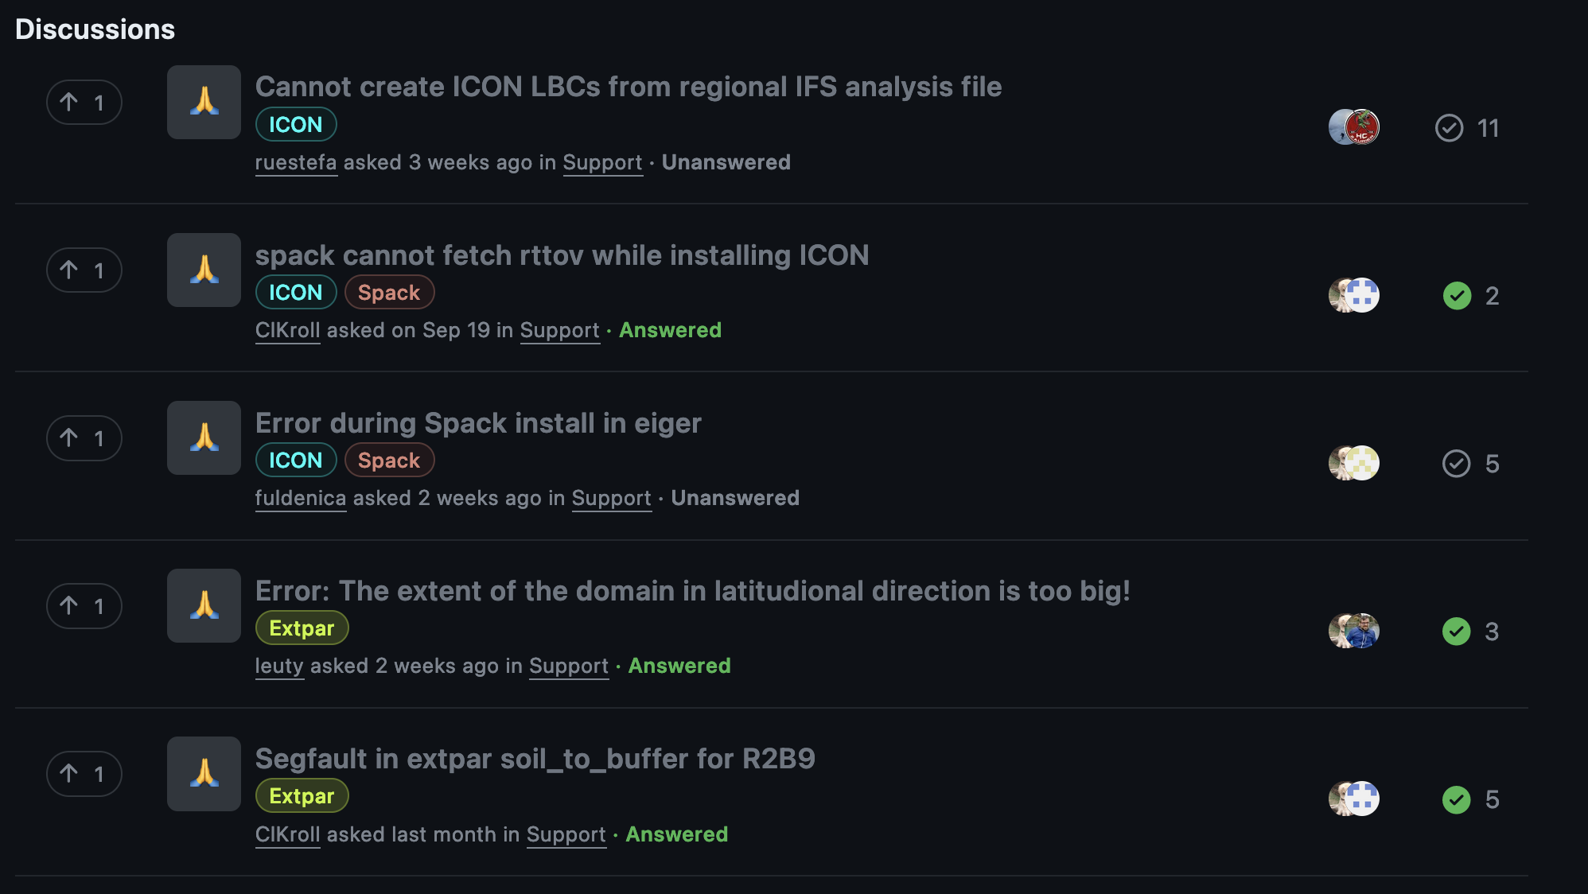Click participant avatars on the eiger discussion
Screen dimensions: 1588x894
point(1353,463)
